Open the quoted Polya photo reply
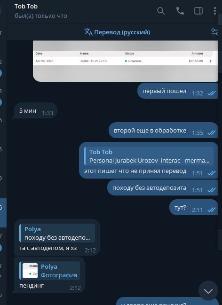Image resolution: width=222 pixels, height=305 pixels. [50, 271]
